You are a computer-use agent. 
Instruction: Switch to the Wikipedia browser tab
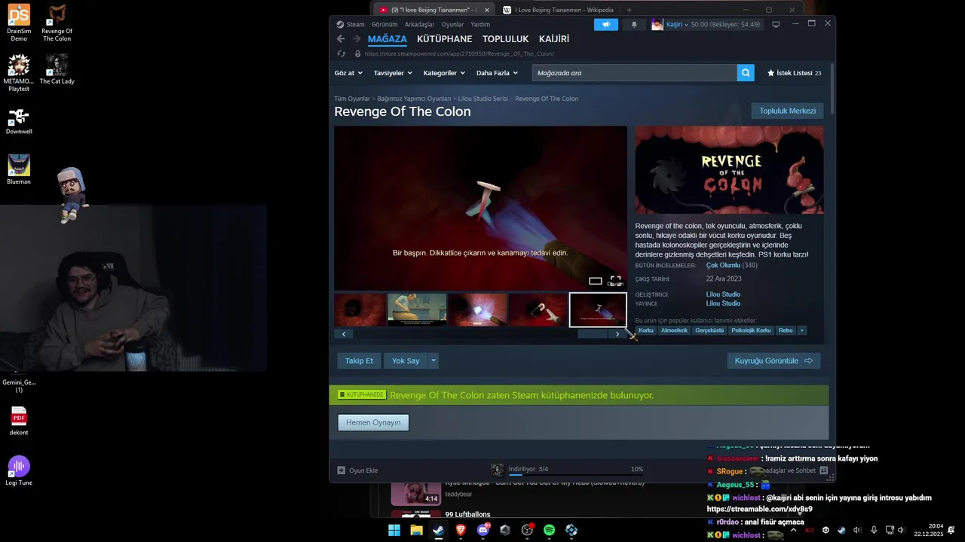[559, 10]
